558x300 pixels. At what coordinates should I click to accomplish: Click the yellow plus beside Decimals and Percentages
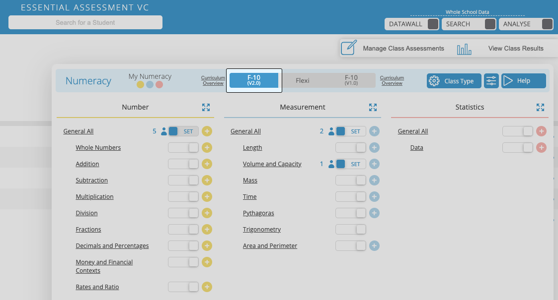point(207,245)
